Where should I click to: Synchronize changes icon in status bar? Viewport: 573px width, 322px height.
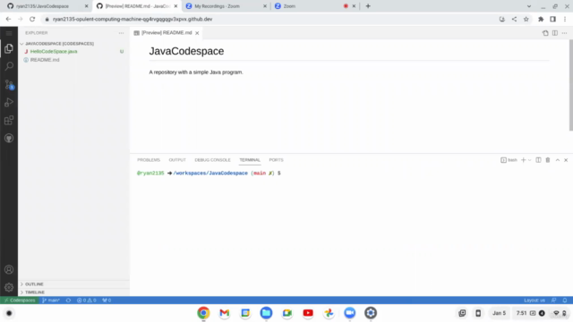(x=68, y=301)
